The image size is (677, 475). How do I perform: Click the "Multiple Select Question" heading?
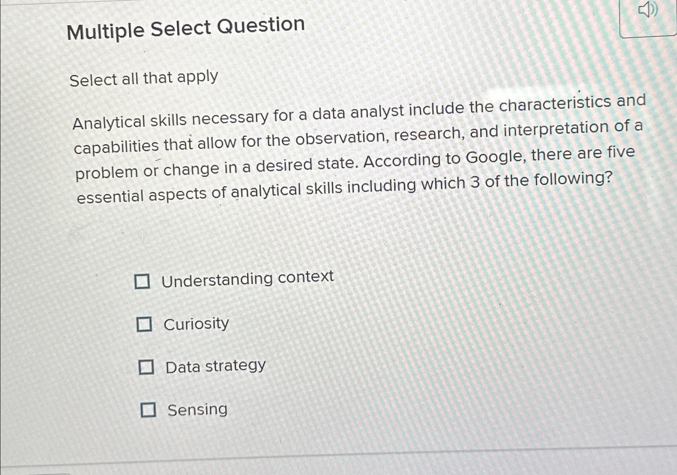(x=186, y=28)
